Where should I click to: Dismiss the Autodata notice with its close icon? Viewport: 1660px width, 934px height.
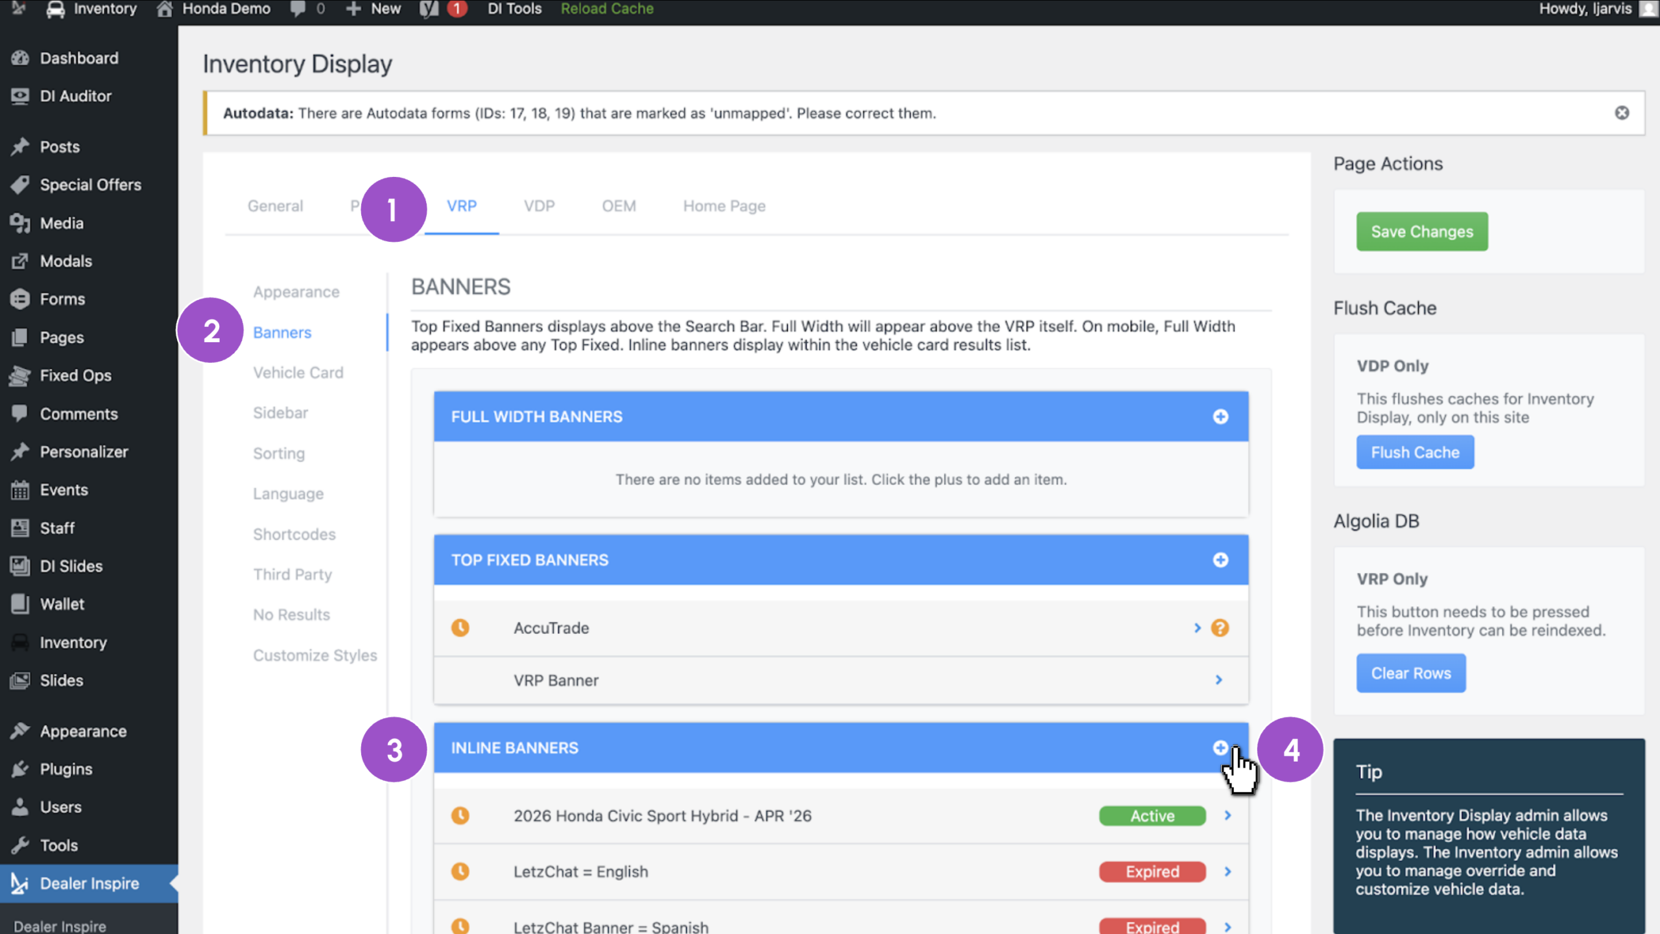pos(1622,113)
